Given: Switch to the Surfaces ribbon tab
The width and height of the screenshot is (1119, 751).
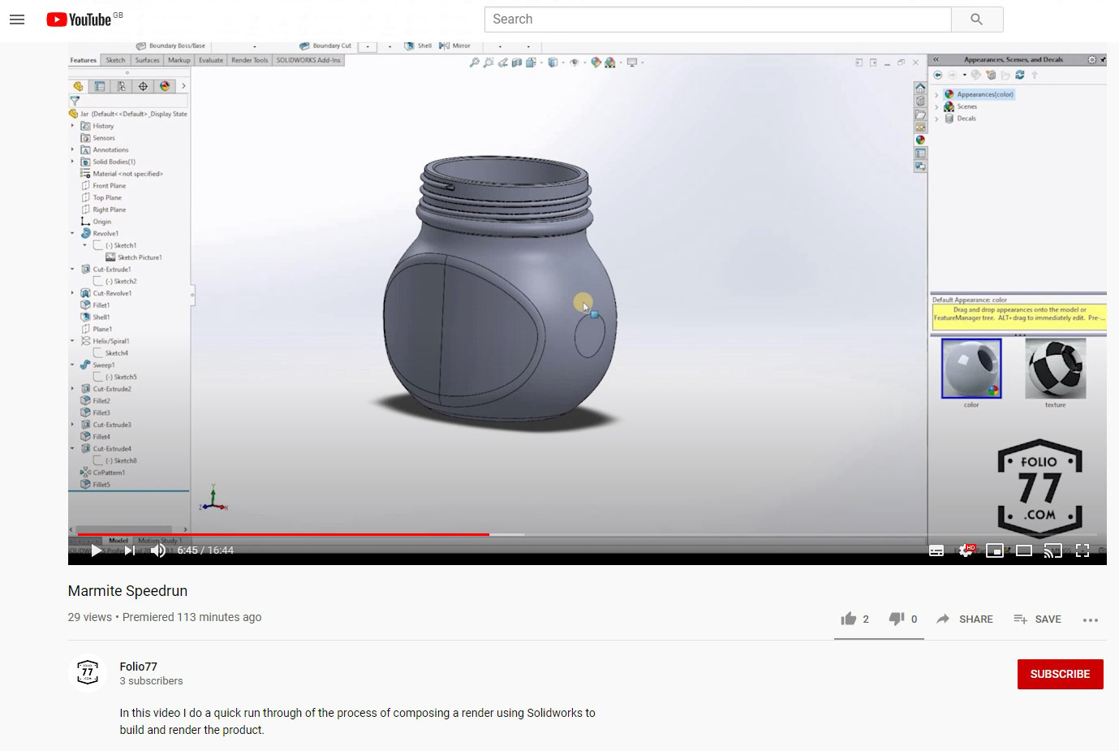Looking at the screenshot, I should point(147,60).
